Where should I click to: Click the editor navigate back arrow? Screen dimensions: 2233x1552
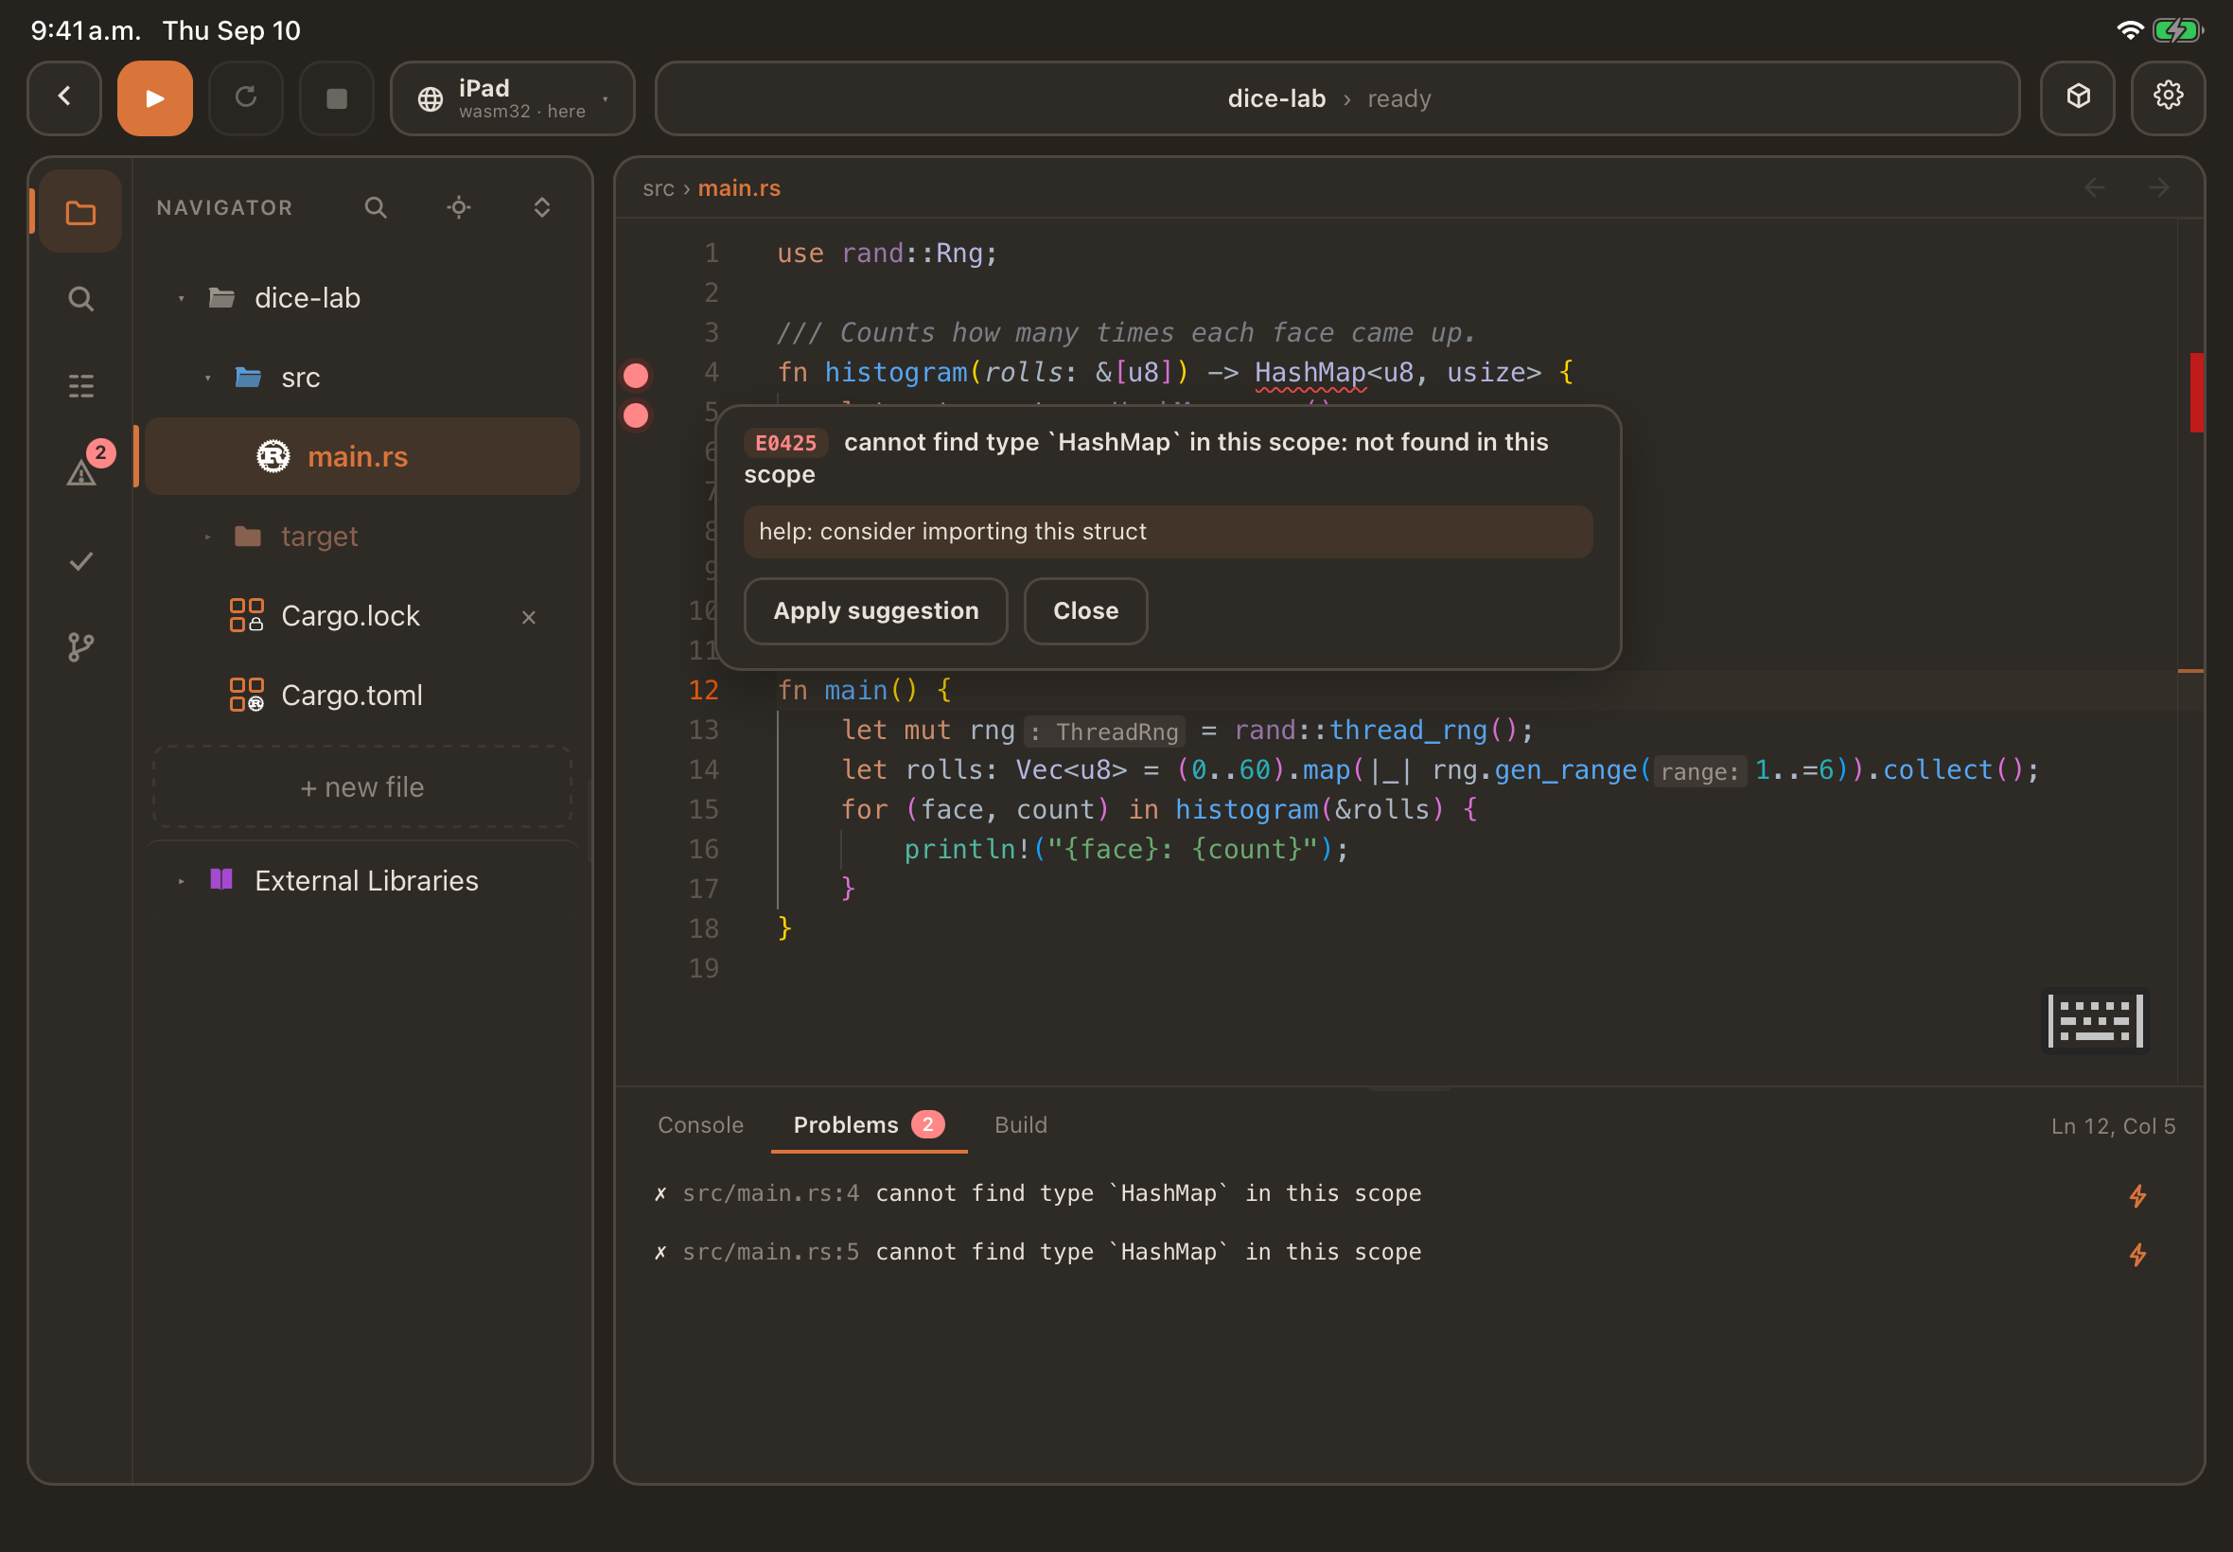pyautogui.click(x=2094, y=187)
